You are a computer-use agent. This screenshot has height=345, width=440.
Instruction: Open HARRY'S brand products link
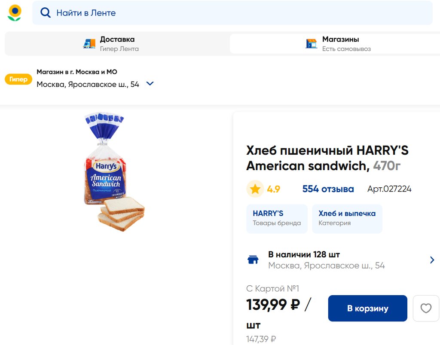point(277,218)
